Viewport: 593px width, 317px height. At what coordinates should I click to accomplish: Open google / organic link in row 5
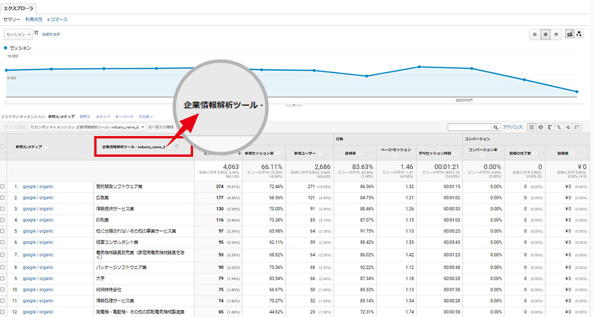(x=38, y=231)
